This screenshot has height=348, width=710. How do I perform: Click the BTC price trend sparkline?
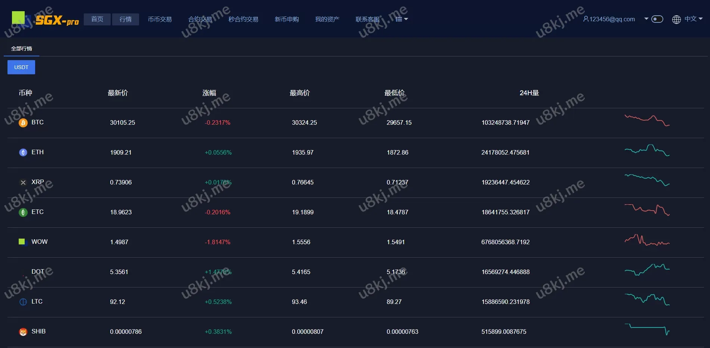(647, 120)
